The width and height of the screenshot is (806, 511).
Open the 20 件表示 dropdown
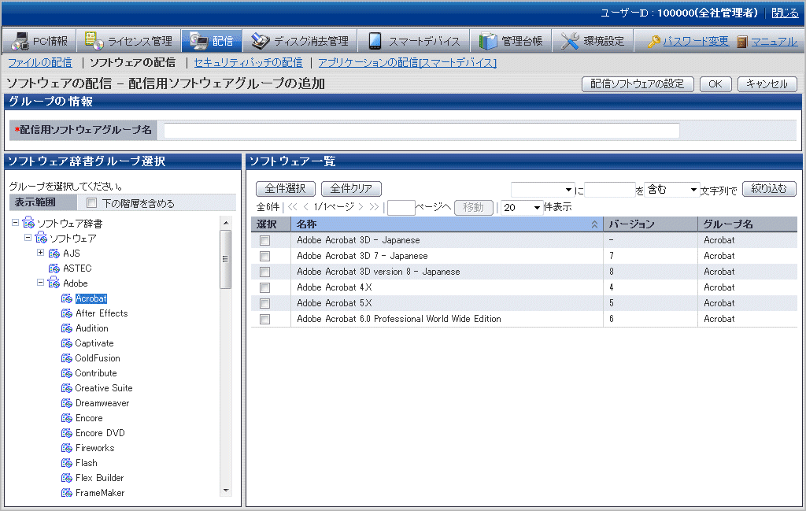click(522, 207)
